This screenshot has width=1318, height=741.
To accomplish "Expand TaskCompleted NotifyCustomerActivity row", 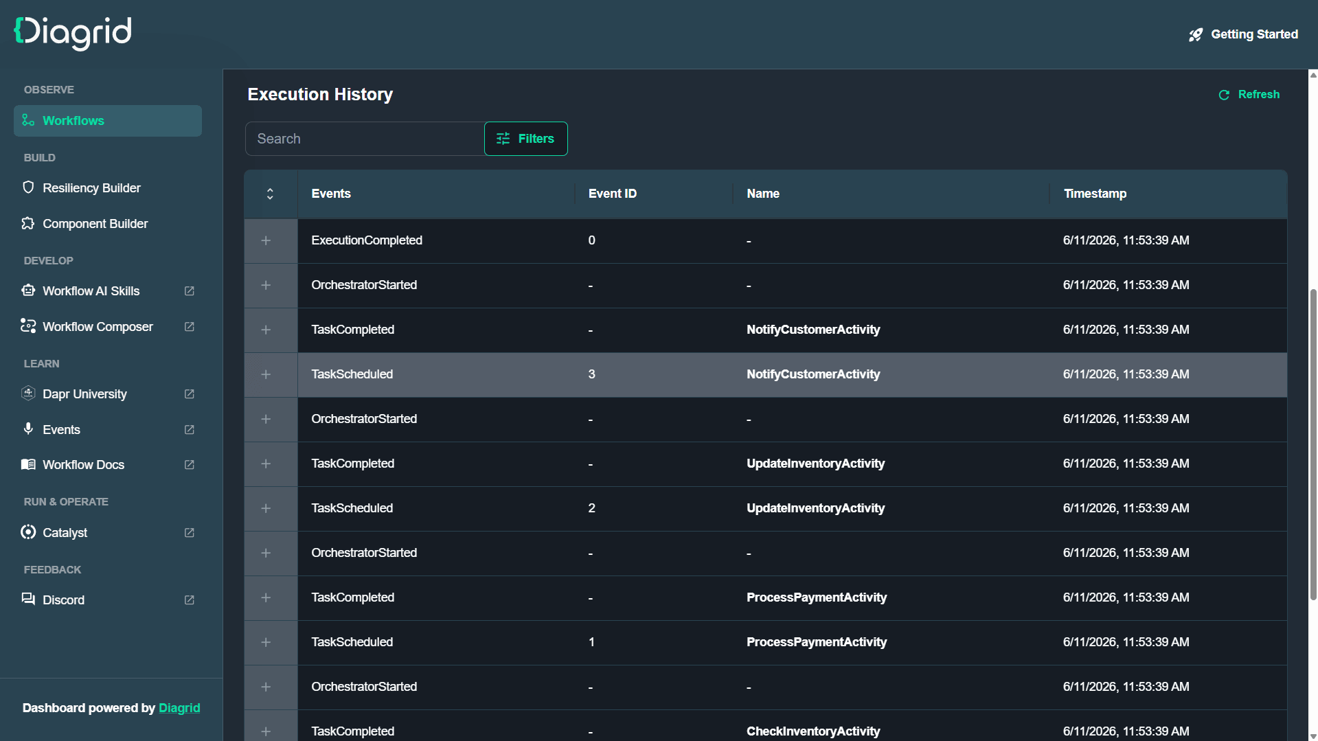I will [266, 330].
